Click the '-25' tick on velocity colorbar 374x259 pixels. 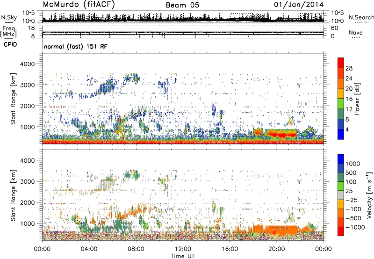coord(352,200)
